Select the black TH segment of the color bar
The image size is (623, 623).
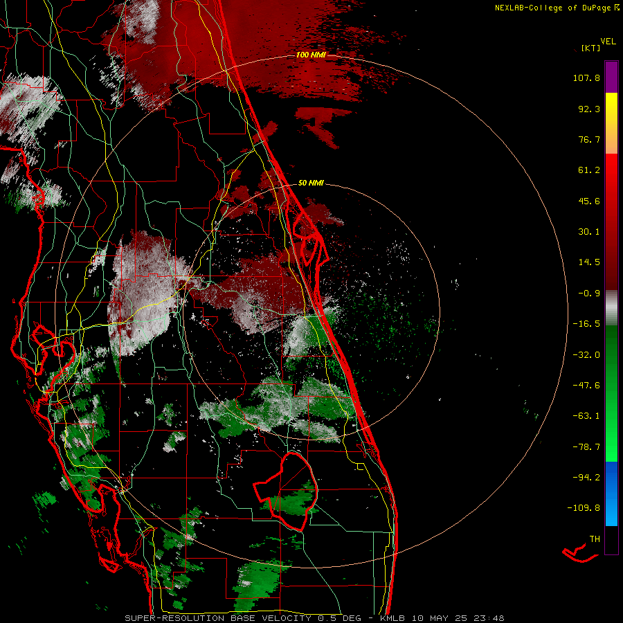point(611,539)
